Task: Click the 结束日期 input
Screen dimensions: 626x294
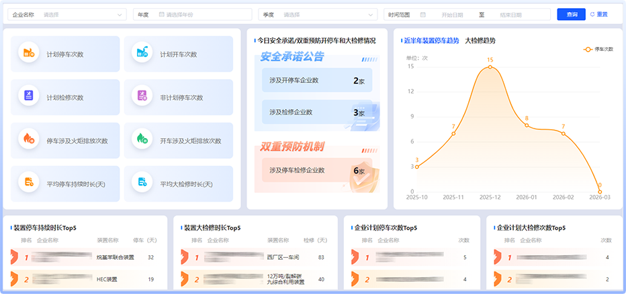Action: [510, 15]
